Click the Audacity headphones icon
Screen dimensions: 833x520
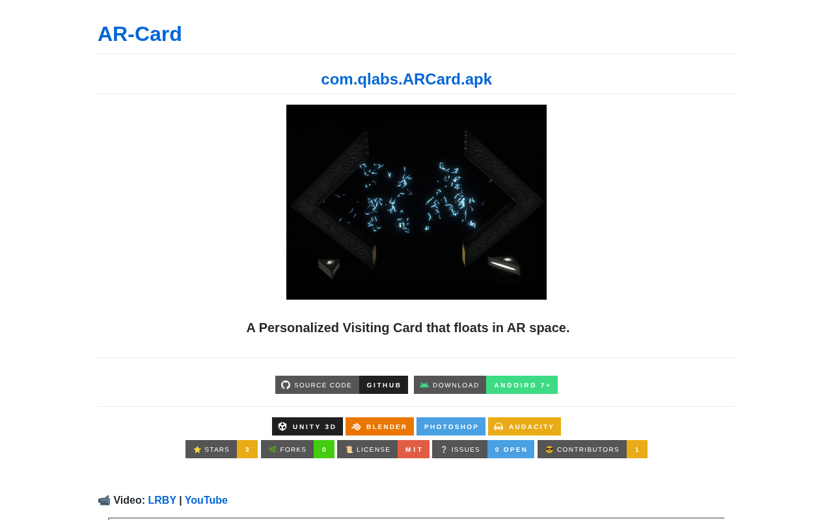tap(498, 426)
